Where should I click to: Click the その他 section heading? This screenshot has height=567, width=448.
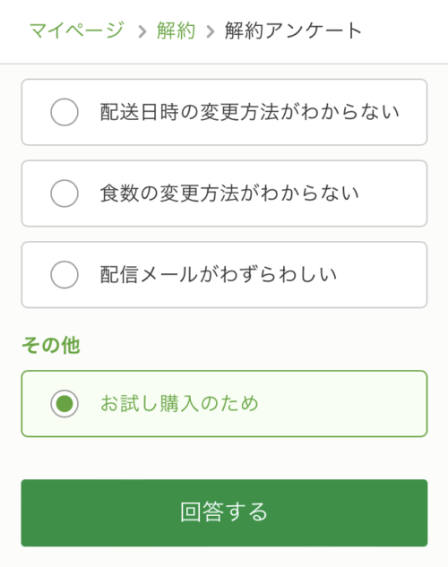(x=50, y=345)
